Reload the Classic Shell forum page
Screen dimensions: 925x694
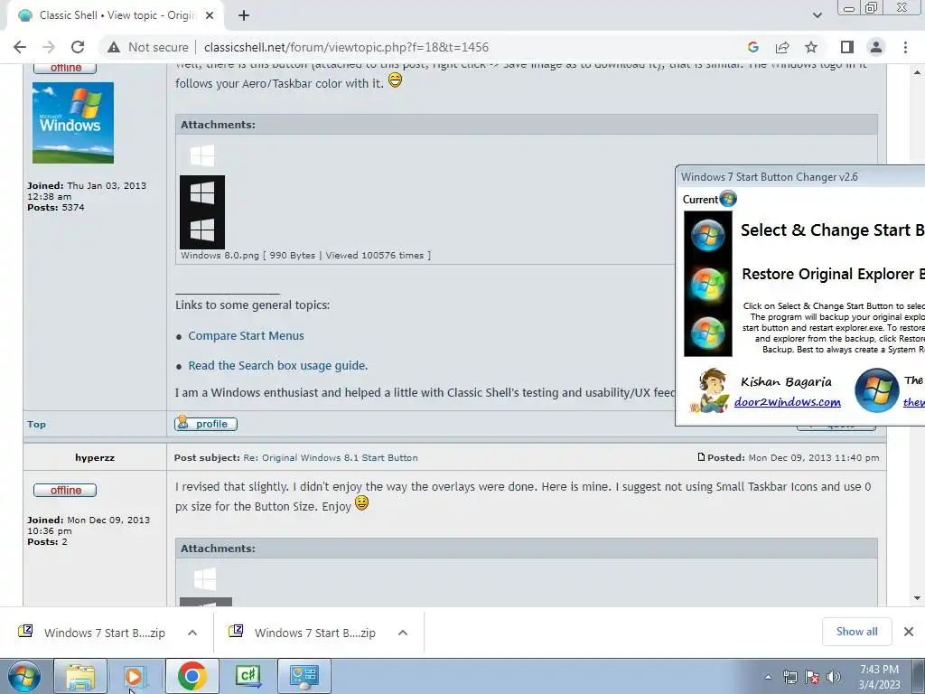(x=78, y=47)
